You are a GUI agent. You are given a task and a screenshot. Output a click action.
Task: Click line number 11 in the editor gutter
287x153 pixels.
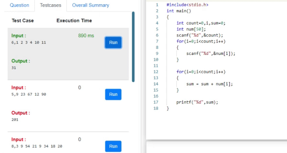click(156, 65)
